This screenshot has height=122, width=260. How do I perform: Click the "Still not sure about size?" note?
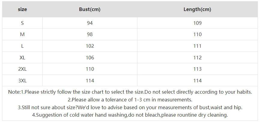point(130,107)
